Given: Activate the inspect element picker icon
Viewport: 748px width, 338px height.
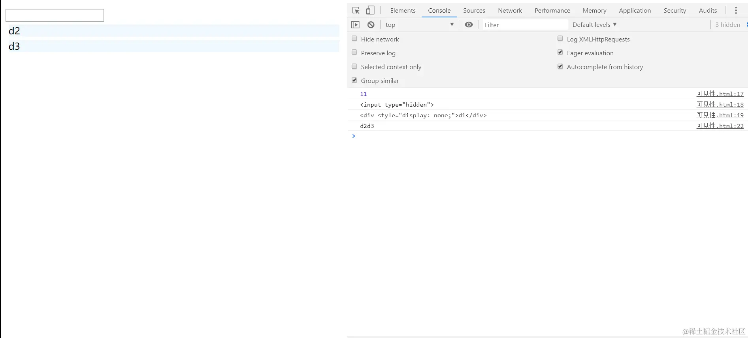Looking at the screenshot, I should coord(356,10).
